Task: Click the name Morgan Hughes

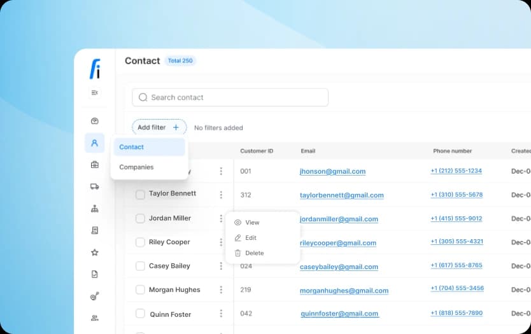Action: [174, 289]
